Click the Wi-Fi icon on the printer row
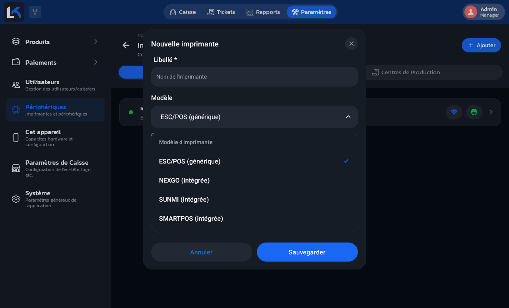 [x=454, y=112]
